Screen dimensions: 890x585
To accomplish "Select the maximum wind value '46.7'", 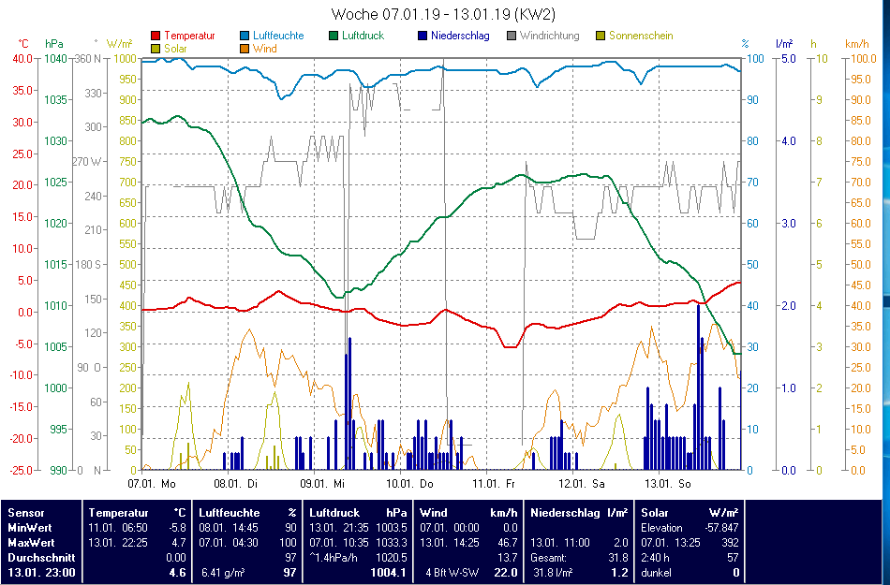I will 507,543.
